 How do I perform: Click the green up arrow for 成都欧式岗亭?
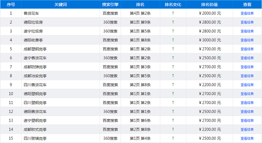pyautogui.click(x=173, y=129)
